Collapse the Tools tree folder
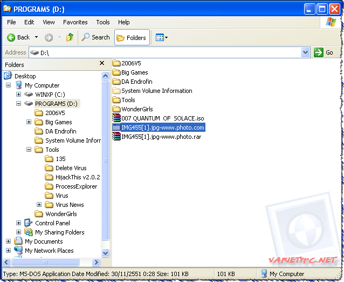Image resolution: width=344 pixels, height=282 pixels. pyautogui.click(x=29, y=150)
